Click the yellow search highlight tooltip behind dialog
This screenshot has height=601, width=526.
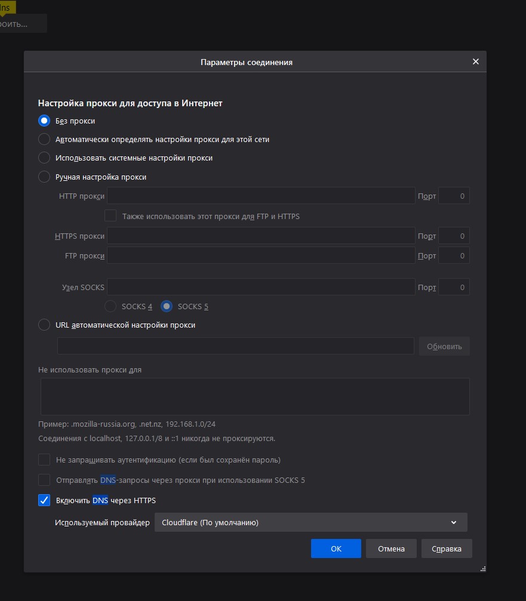click(7, 8)
